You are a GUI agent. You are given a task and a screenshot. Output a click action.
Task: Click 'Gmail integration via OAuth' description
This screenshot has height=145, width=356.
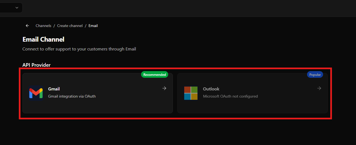[72, 96]
